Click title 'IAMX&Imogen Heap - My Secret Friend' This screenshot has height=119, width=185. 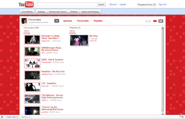click(x=52, y=49)
